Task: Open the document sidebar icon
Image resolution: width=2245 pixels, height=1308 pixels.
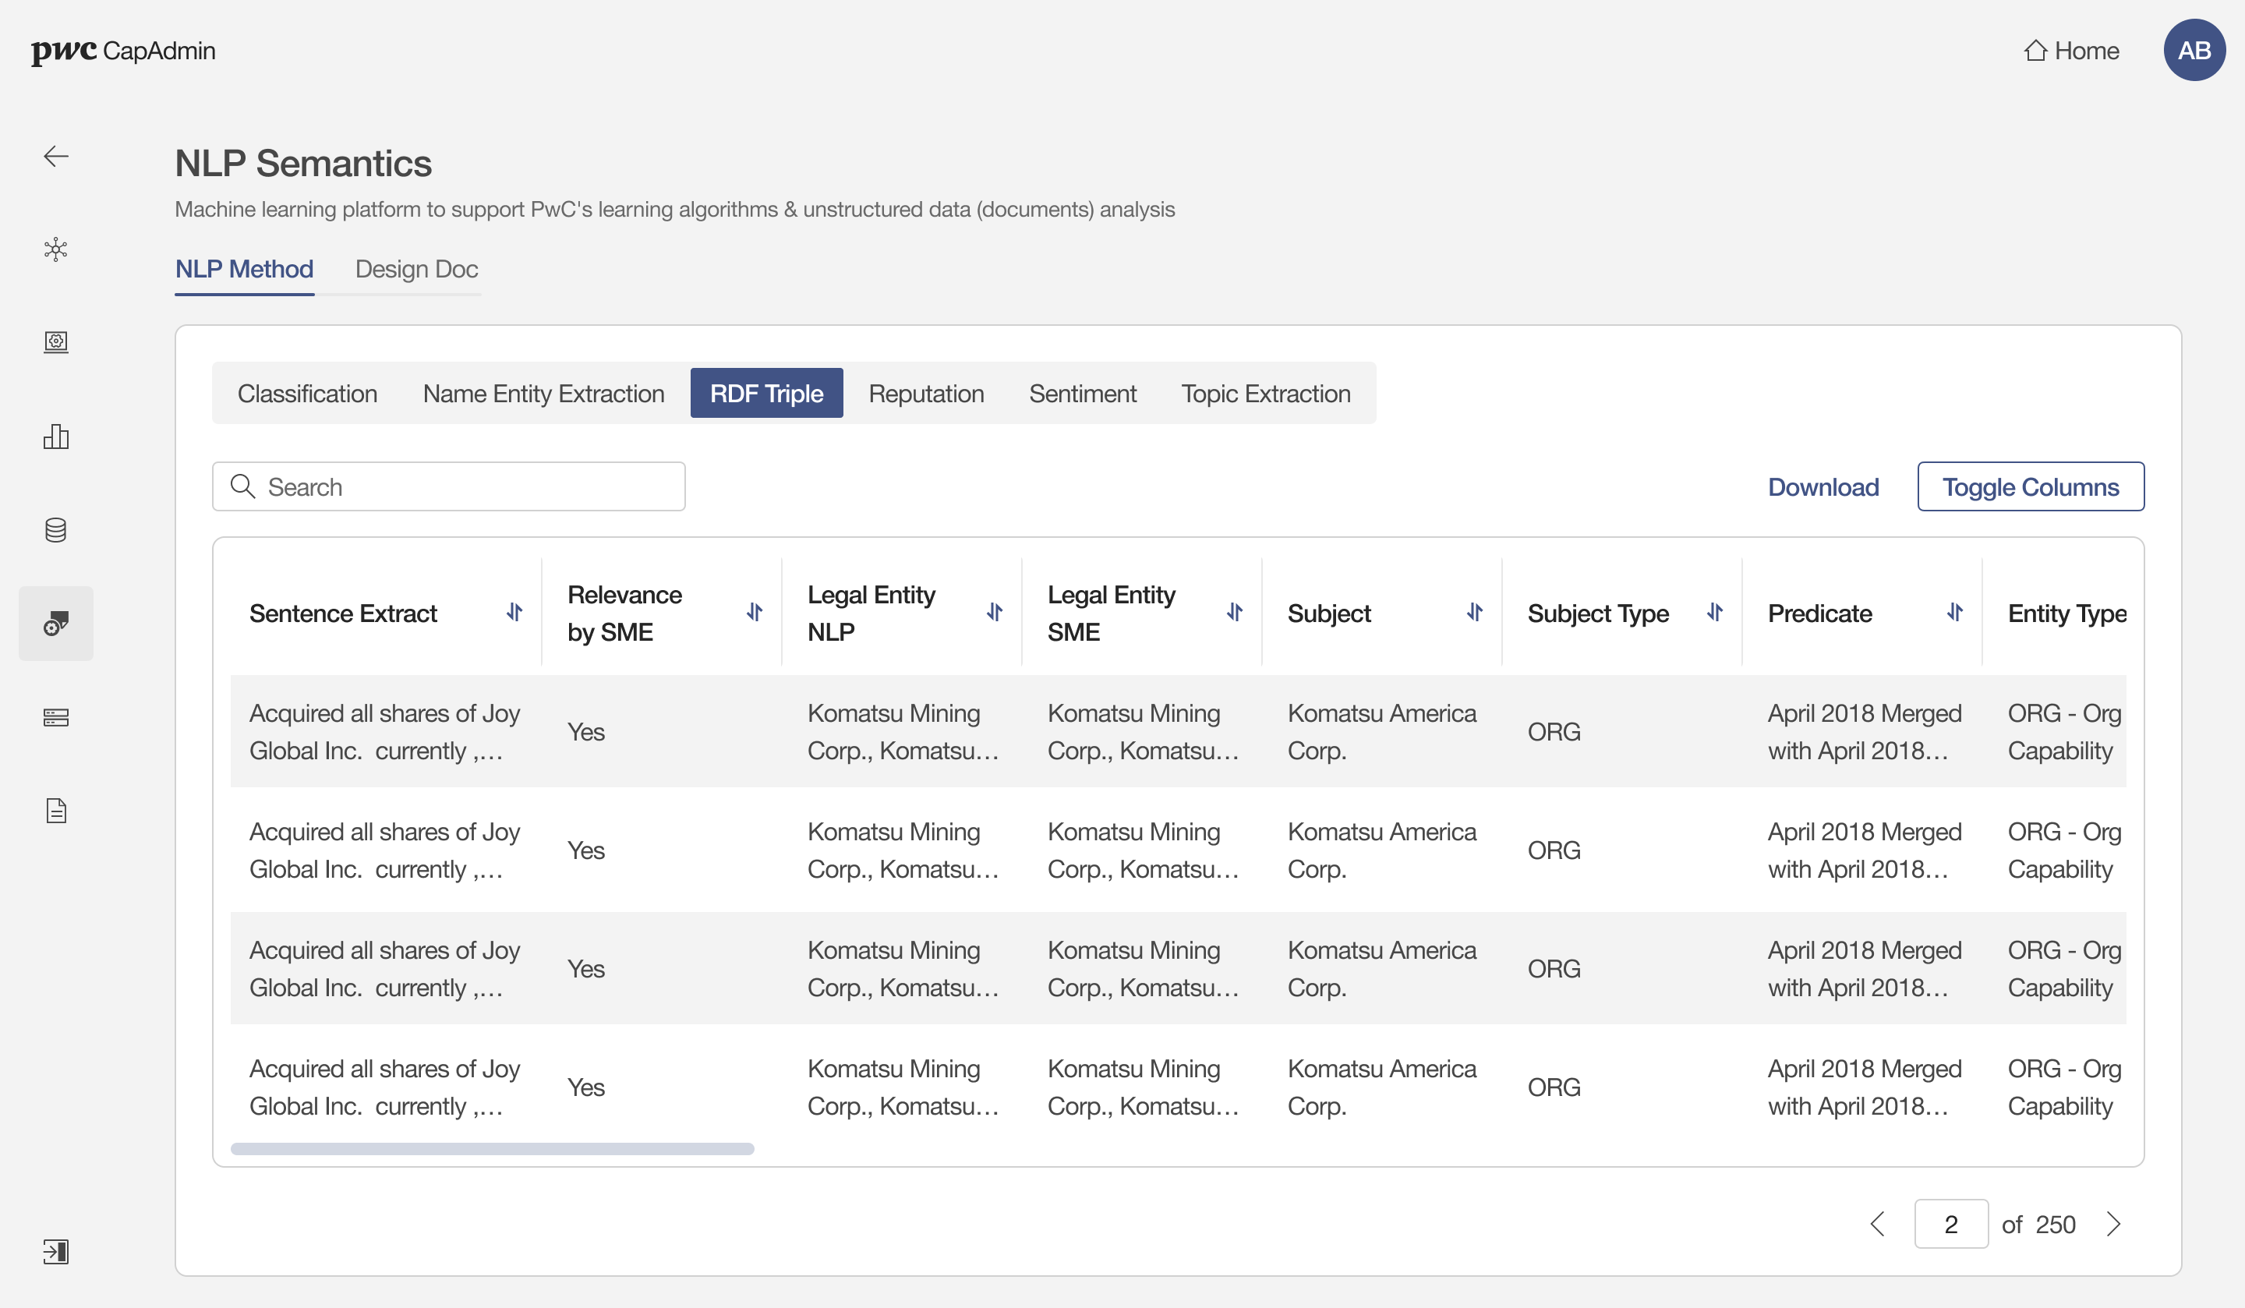Action: click(56, 810)
